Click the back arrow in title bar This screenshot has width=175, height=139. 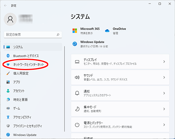5,6
